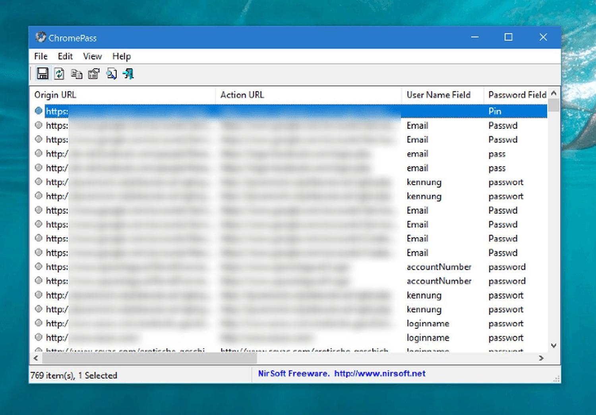Sort by the Origin URL column header
This screenshot has height=415, width=596.
(55, 95)
